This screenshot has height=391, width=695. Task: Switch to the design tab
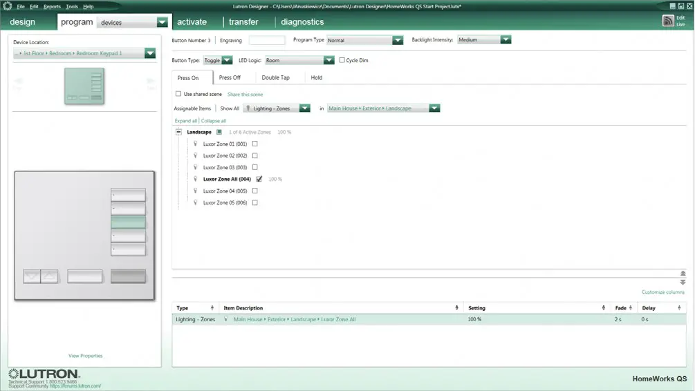tap(22, 22)
